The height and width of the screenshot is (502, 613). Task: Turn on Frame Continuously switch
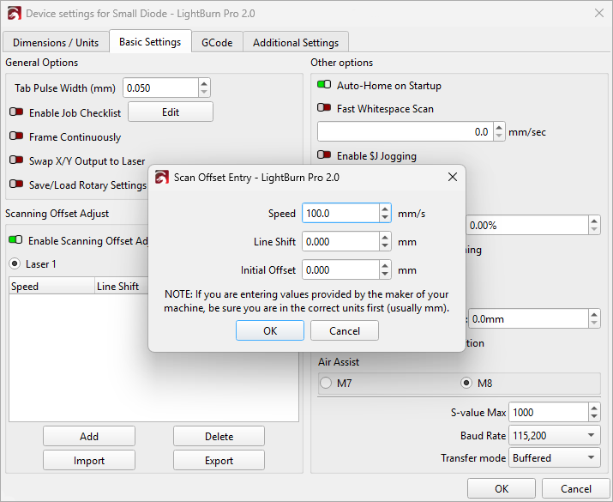[16, 137]
